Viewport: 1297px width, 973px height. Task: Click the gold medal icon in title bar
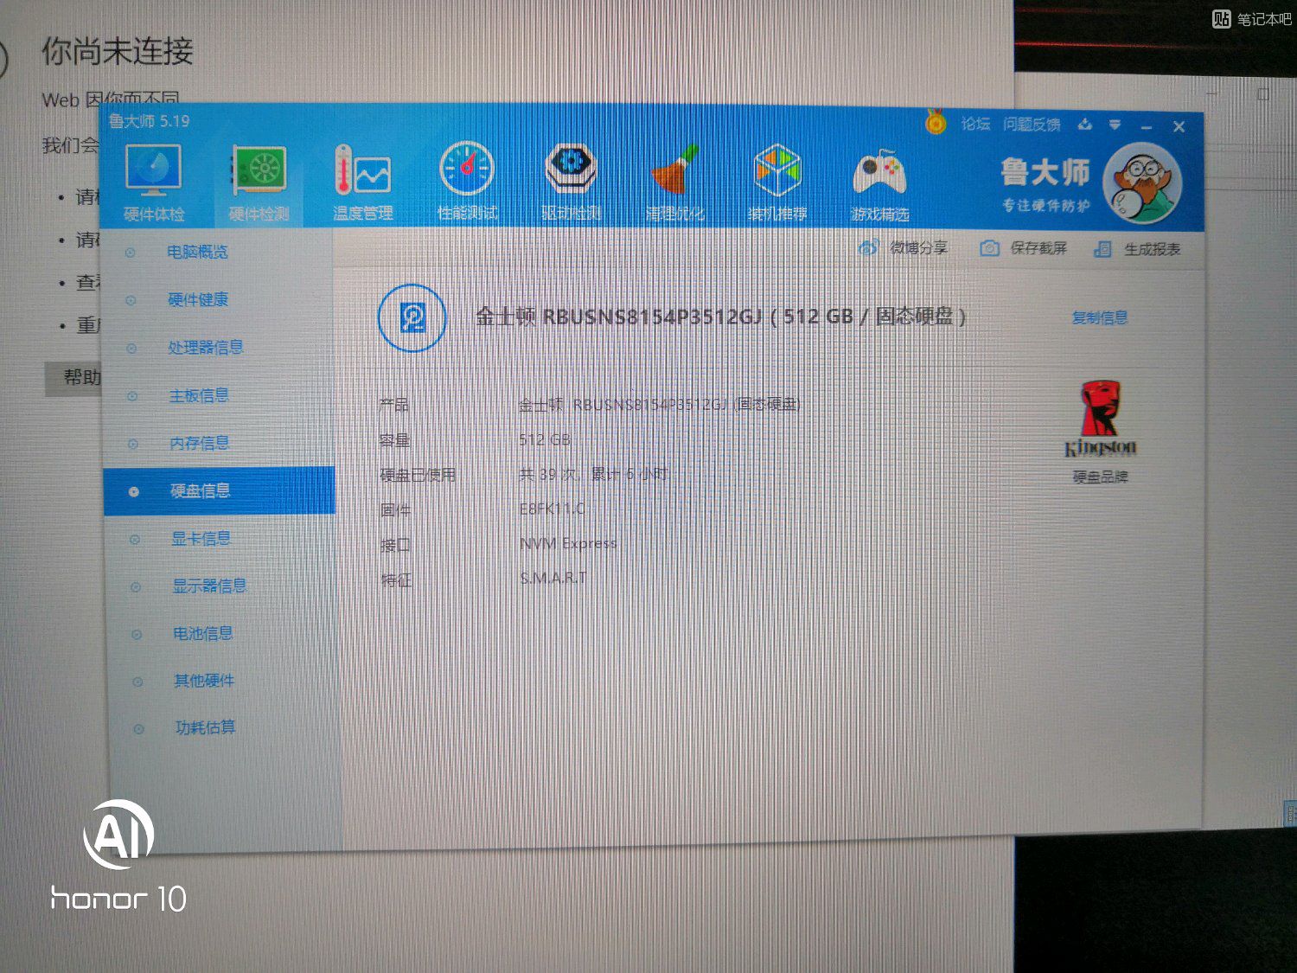[x=936, y=123]
